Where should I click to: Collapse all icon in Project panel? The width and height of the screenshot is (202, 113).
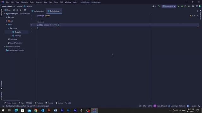point(21,10)
